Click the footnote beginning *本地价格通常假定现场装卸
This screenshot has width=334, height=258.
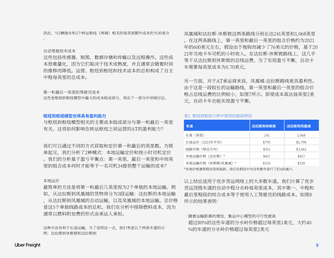239,169
